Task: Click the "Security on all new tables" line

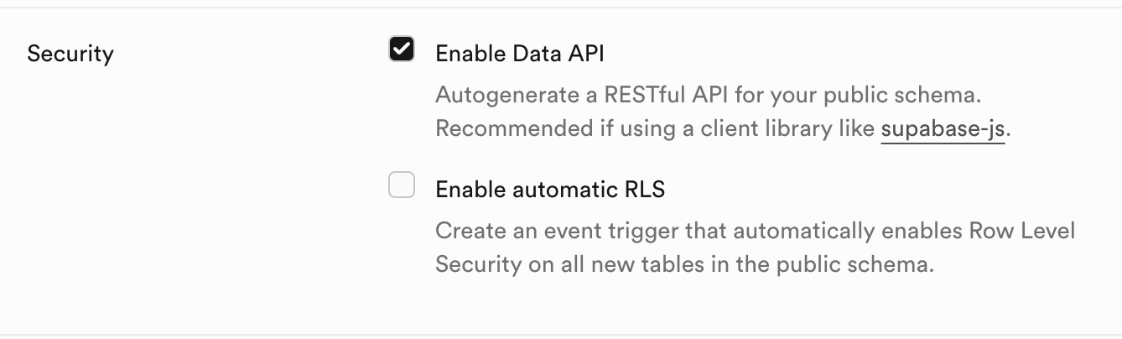Action: click(683, 264)
